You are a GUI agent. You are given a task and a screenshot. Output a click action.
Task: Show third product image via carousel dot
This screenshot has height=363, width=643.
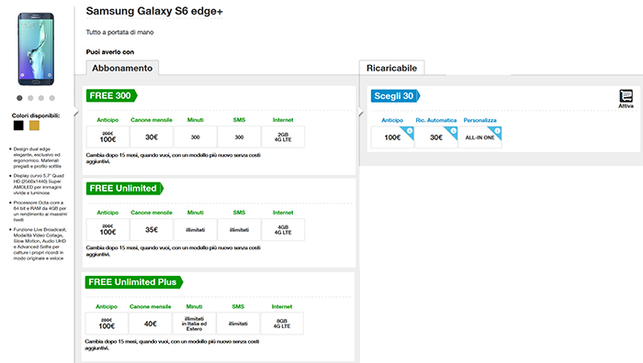click(41, 98)
